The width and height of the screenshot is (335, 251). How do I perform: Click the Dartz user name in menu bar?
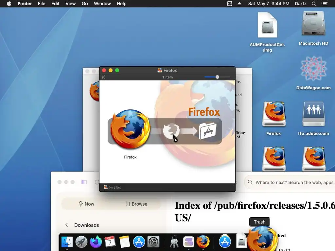pos(301,4)
